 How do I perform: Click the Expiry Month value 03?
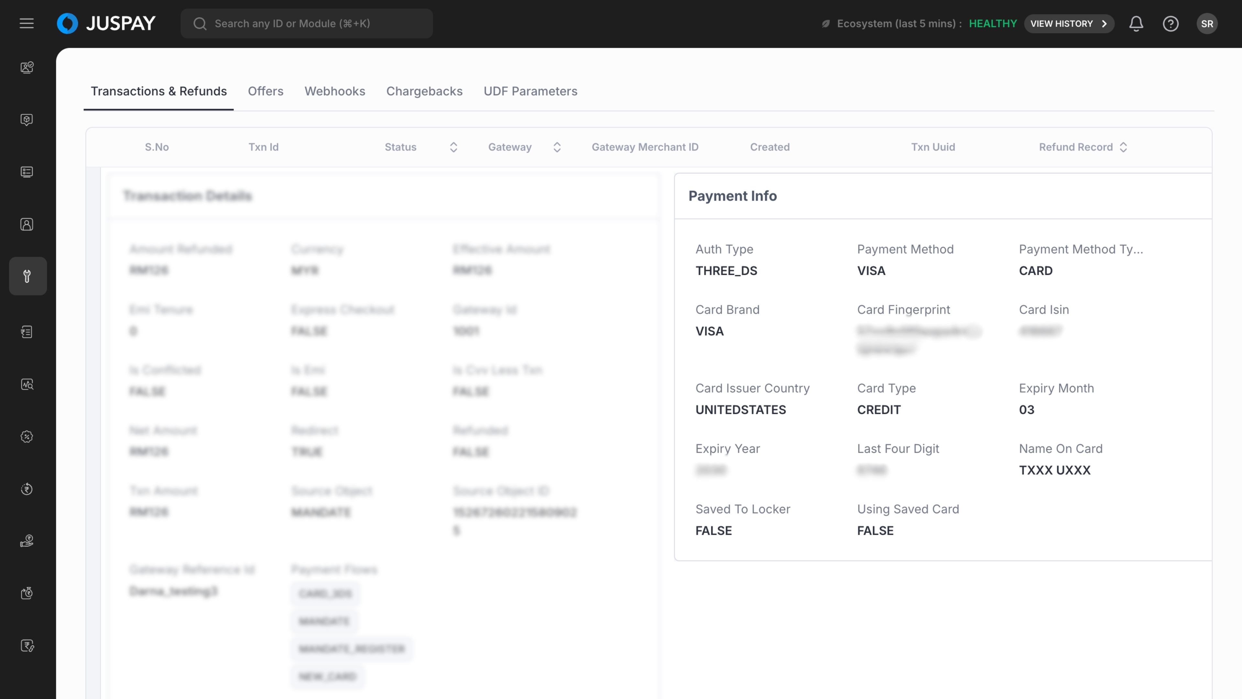[1027, 410]
